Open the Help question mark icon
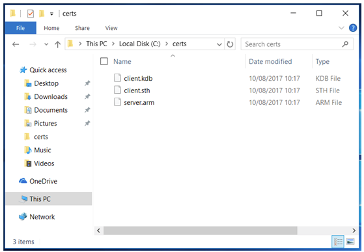 (353, 28)
